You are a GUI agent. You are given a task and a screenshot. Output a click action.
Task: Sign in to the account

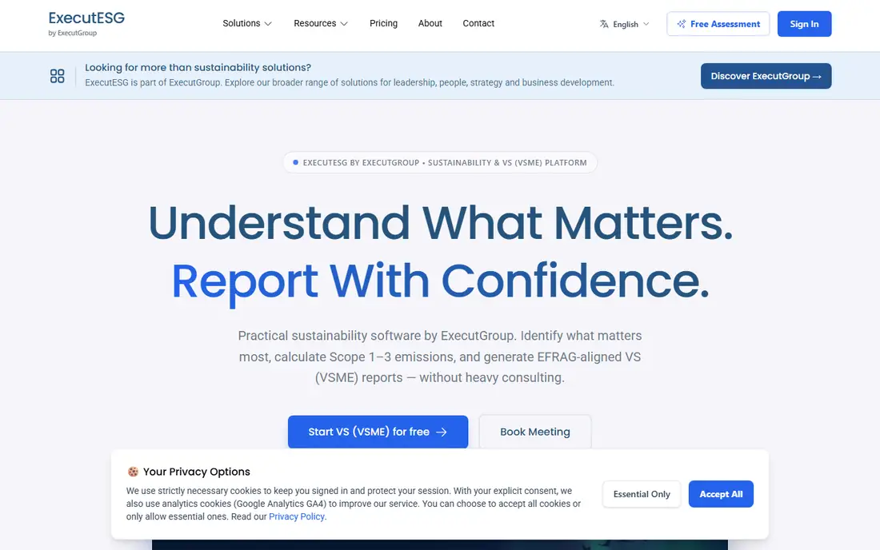click(804, 24)
